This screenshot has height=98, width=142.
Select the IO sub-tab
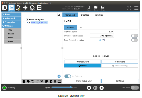pos(81,28)
